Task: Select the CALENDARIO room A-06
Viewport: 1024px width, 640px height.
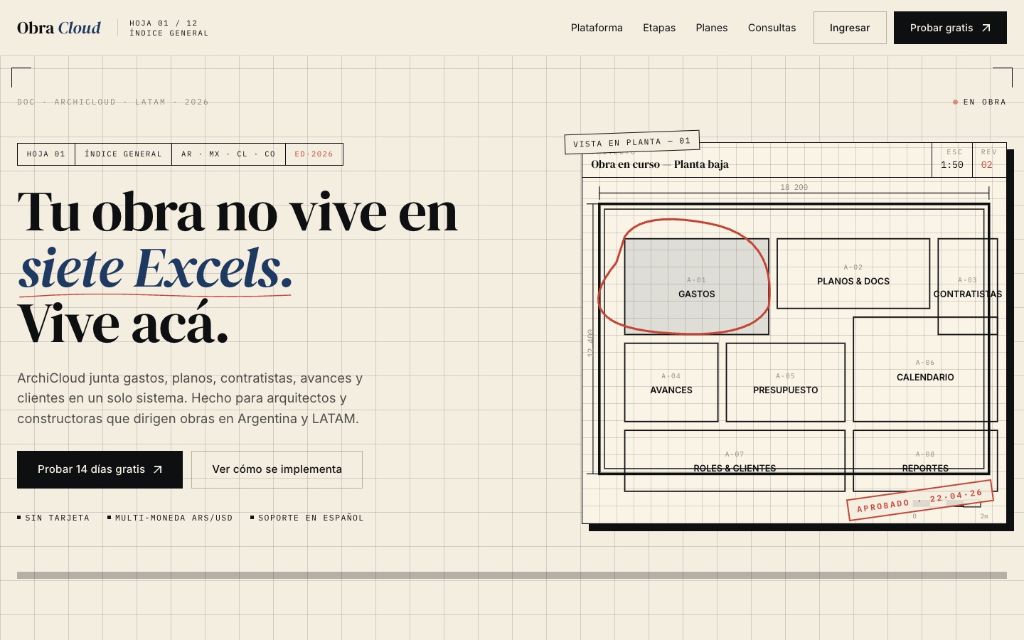Action: coord(925,370)
